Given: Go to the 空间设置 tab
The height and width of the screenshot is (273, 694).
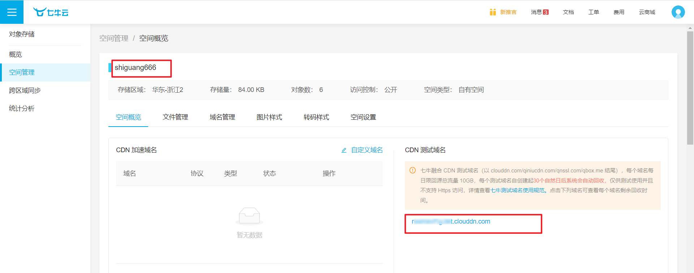Looking at the screenshot, I should tap(363, 117).
